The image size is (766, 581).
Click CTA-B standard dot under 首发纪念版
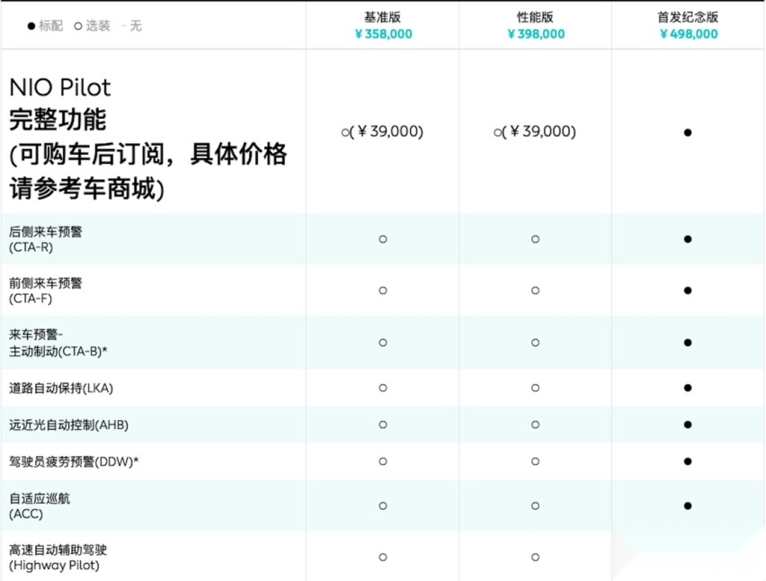click(x=688, y=343)
